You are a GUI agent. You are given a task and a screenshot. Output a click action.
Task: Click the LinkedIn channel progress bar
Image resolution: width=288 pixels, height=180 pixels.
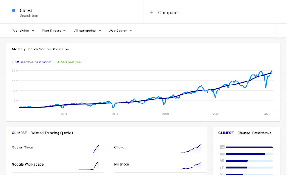click(249, 147)
